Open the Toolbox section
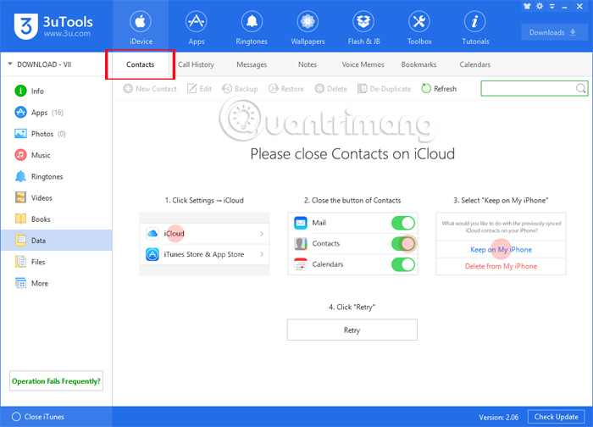 click(419, 26)
